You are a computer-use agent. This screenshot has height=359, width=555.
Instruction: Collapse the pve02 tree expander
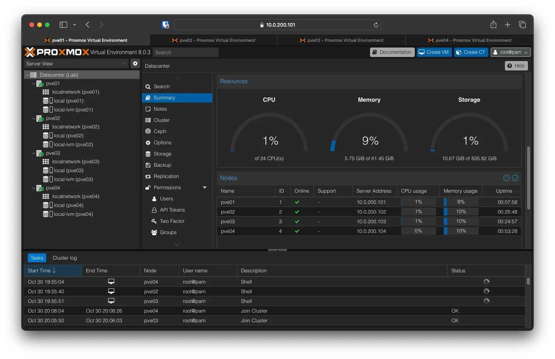[34, 118]
